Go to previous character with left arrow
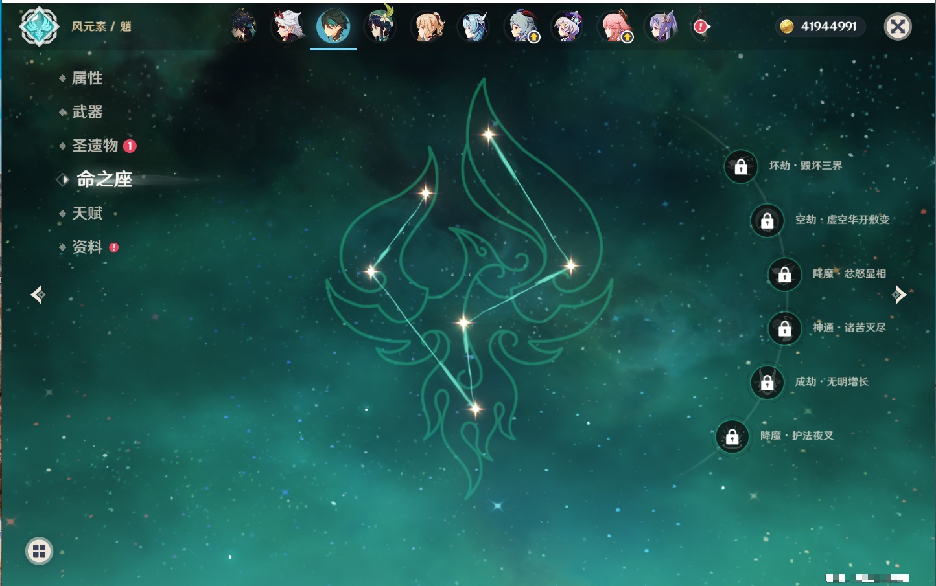This screenshot has width=936, height=586. [x=38, y=295]
